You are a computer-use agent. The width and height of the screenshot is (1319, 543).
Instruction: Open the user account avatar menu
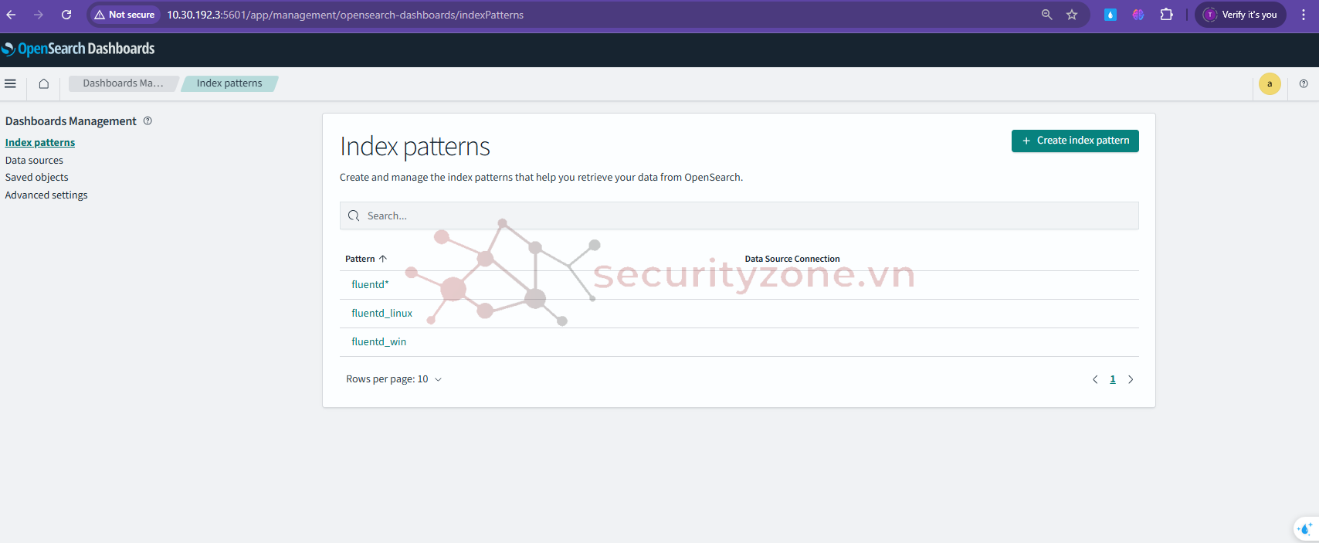pos(1270,83)
